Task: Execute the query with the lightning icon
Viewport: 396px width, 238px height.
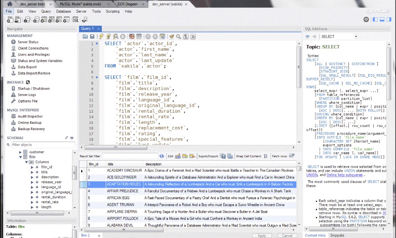Action: pos(101,36)
